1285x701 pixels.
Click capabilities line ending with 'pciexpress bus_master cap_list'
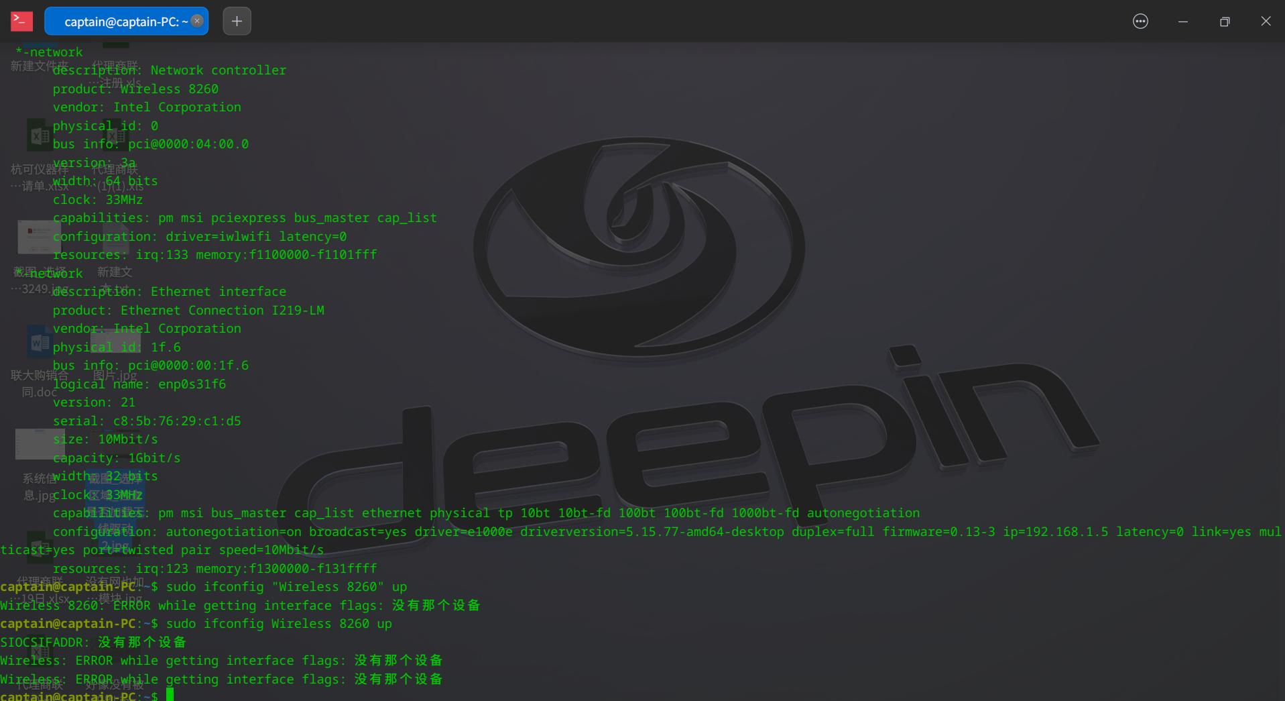245,218
